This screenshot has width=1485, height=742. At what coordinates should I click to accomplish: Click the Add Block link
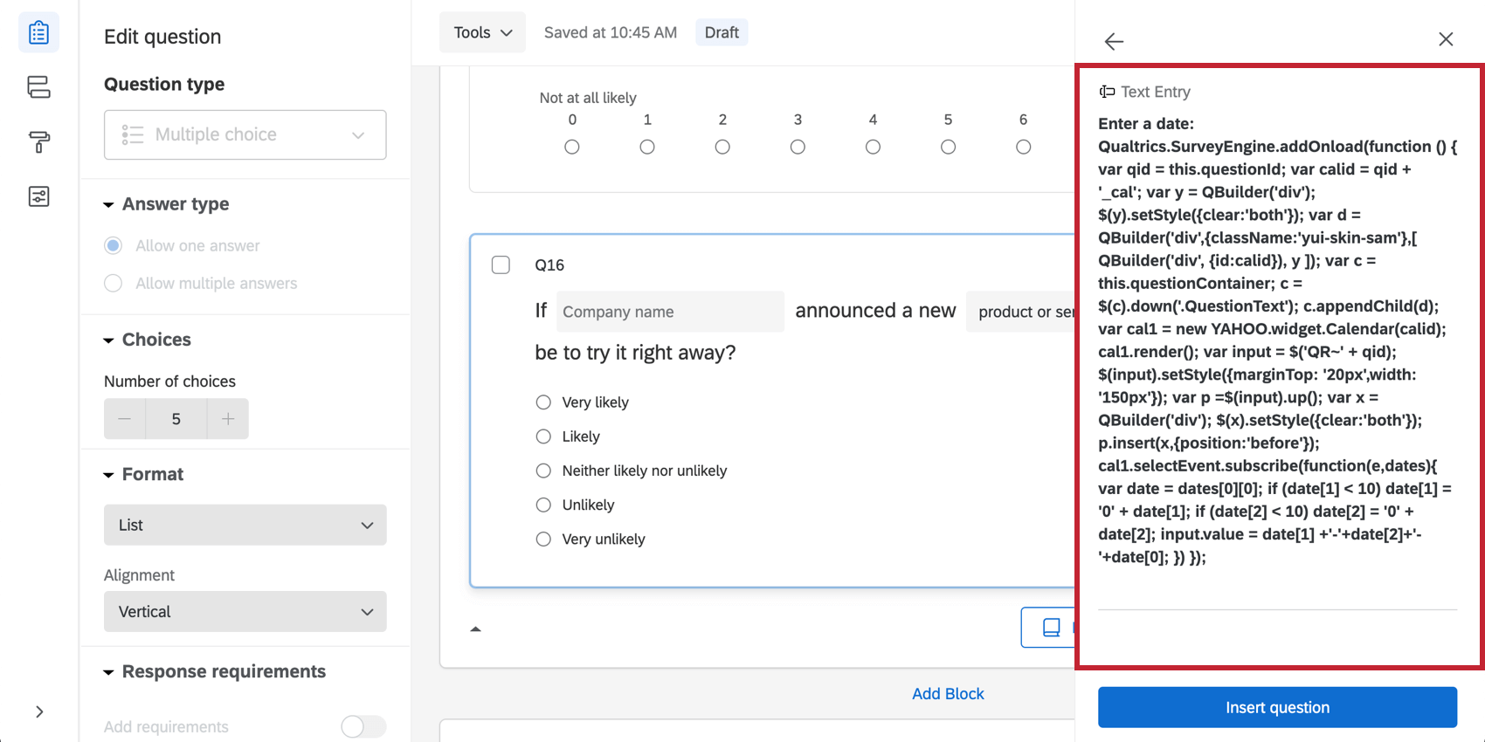(948, 693)
